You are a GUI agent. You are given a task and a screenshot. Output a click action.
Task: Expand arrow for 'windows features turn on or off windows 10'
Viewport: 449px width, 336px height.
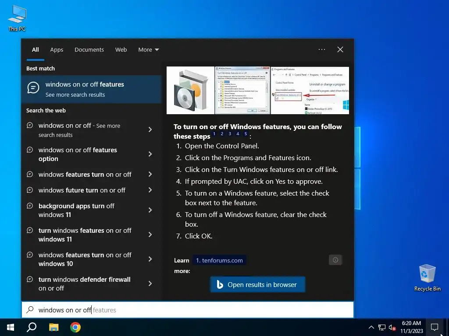click(x=150, y=259)
